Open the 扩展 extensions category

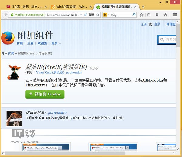(x=20, y=43)
